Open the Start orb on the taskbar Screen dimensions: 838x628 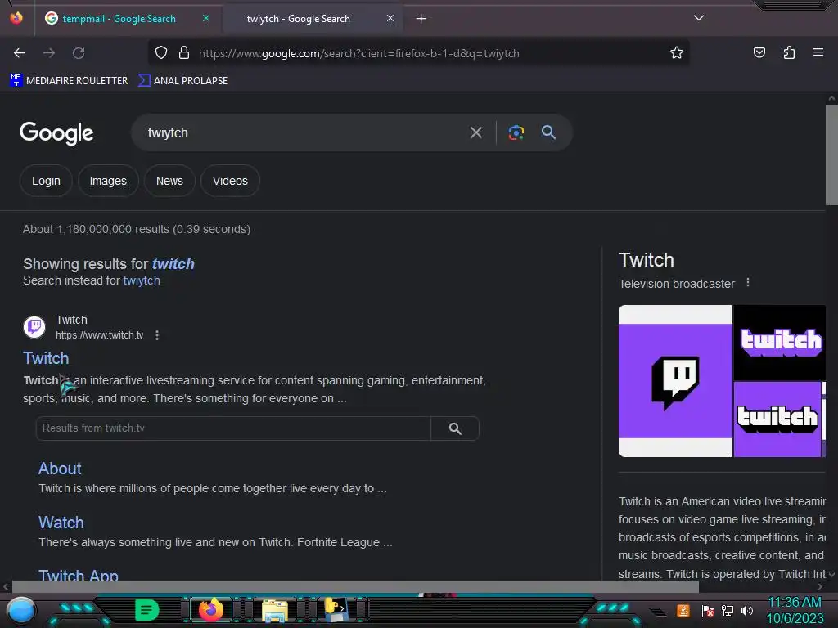[21, 610]
